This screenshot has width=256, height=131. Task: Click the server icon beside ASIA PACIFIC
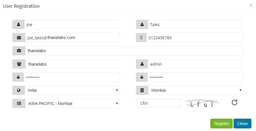tap(19, 103)
